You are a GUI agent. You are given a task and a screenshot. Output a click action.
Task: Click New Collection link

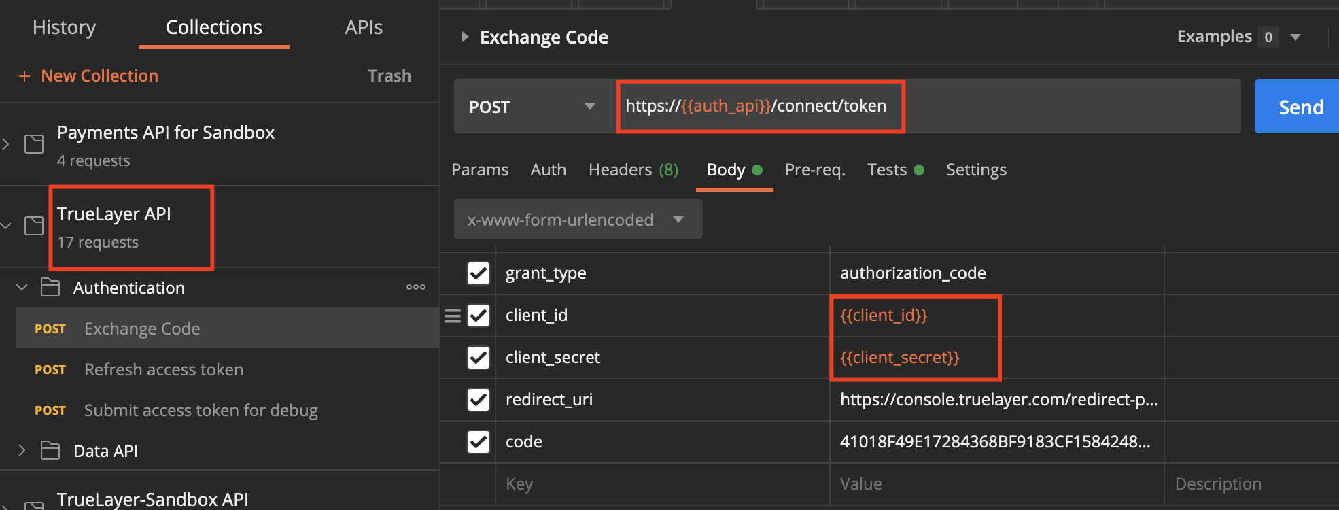pyautogui.click(x=99, y=76)
